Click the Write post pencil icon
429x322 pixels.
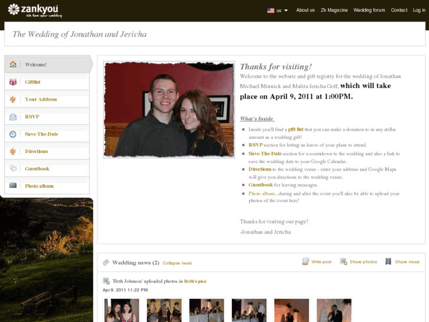coord(305,262)
